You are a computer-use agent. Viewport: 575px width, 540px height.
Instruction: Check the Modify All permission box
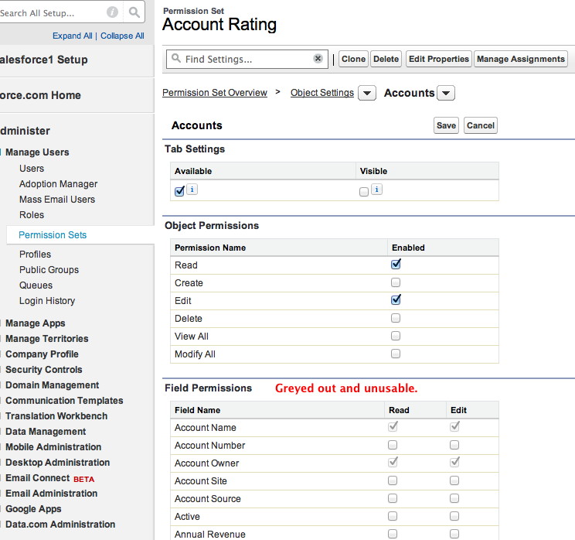point(396,354)
